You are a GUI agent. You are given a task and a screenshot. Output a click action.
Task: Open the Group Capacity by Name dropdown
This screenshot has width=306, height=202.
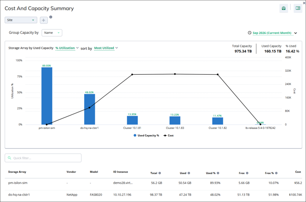pyautogui.click(x=52, y=33)
